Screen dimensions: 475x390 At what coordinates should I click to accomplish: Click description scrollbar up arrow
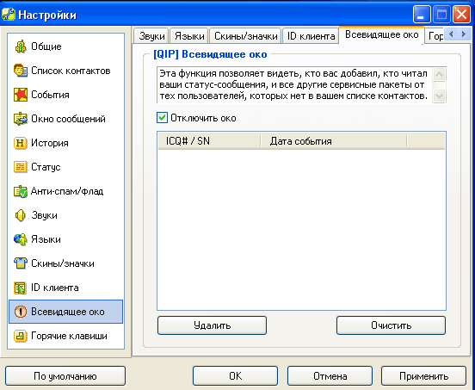coord(439,74)
